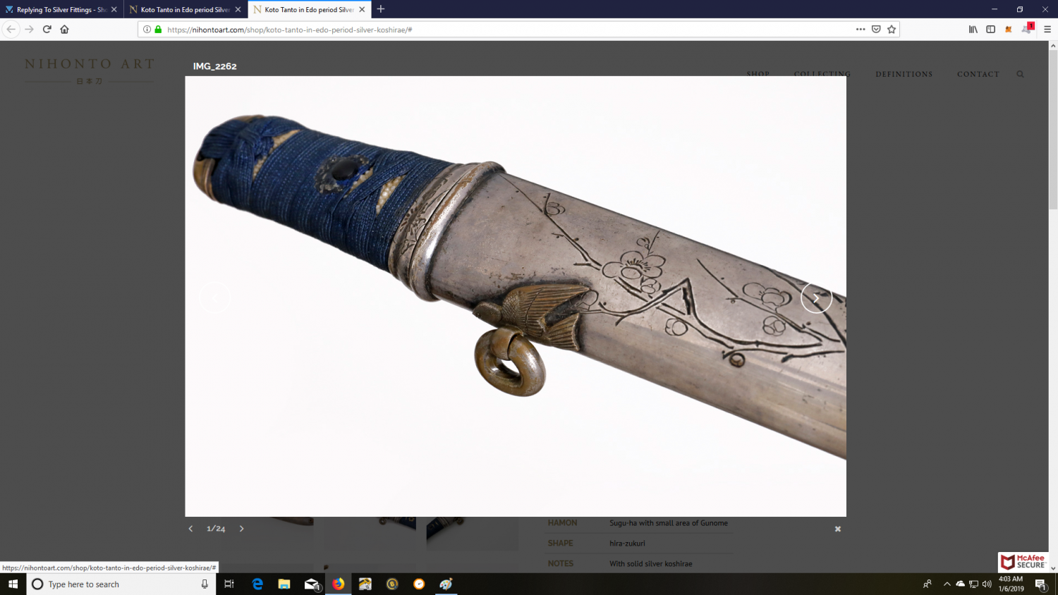The image size is (1058, 595).
Task: Click the green padlock security icon
Action: click(158, 30)
